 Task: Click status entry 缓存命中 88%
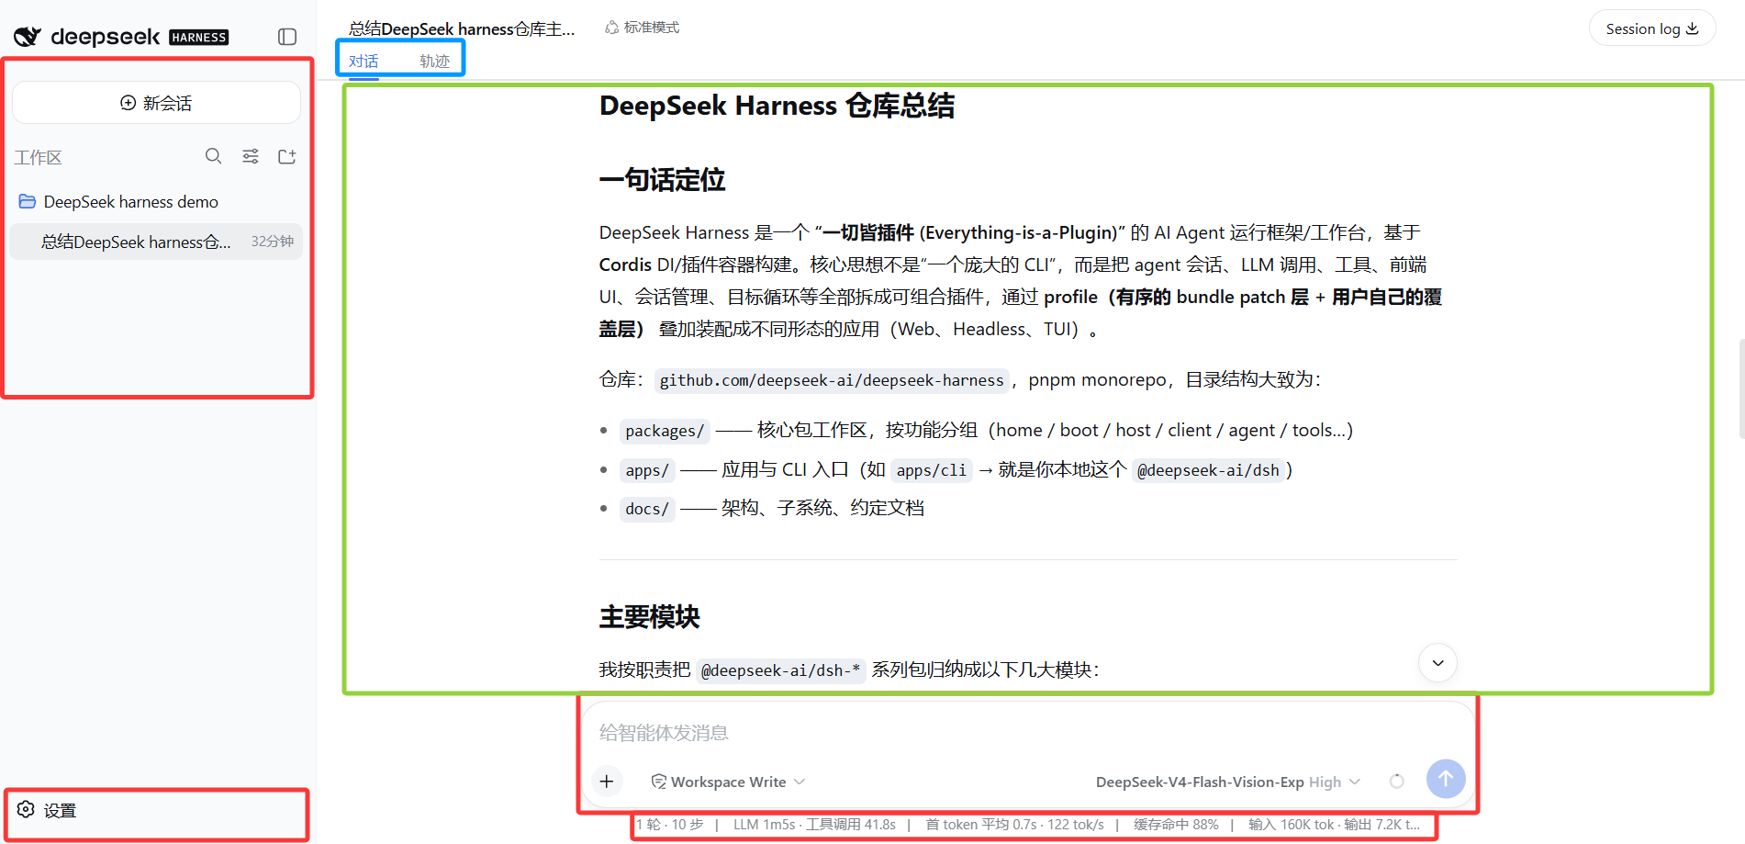pos(1176,825)
